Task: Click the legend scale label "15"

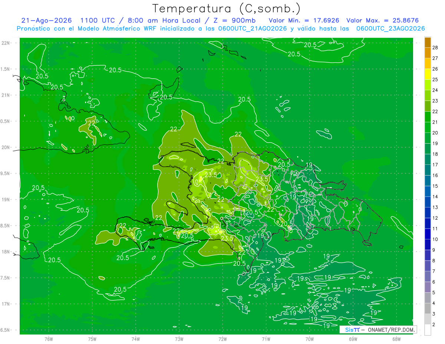Action: tap(435, 186)
